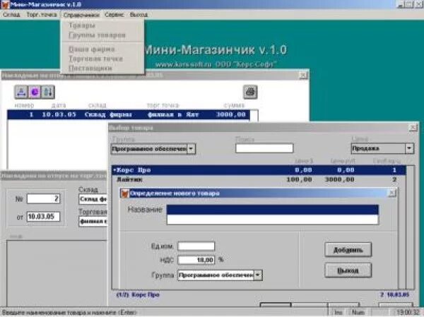Click the Название input field
Viewport: 424px width, 317px height.
tap(273, 215)
